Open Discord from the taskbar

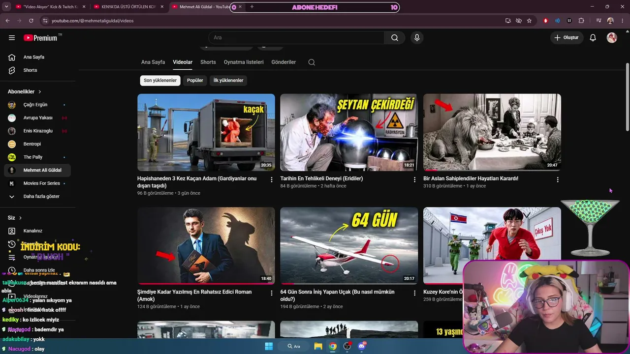[362, 346]
